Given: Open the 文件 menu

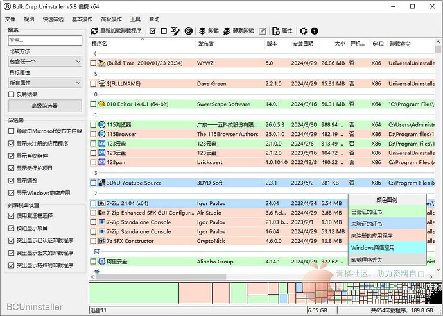Looking at the screenshot, I should [x=10, y=19].
